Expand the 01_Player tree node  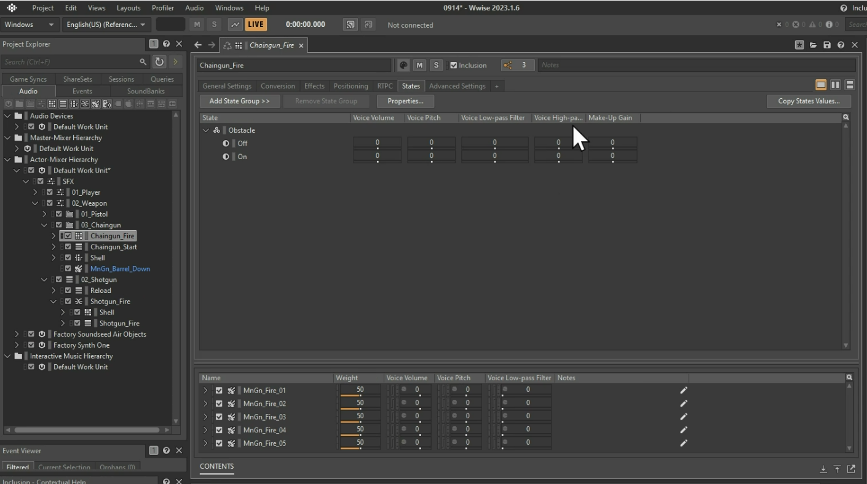[35, 192]
